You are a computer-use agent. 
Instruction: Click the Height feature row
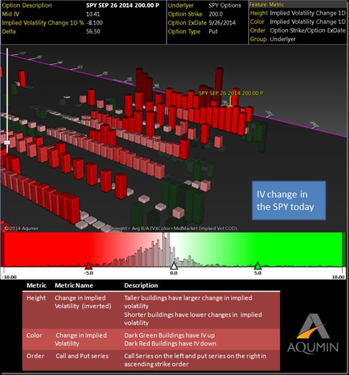pos(298,13)
